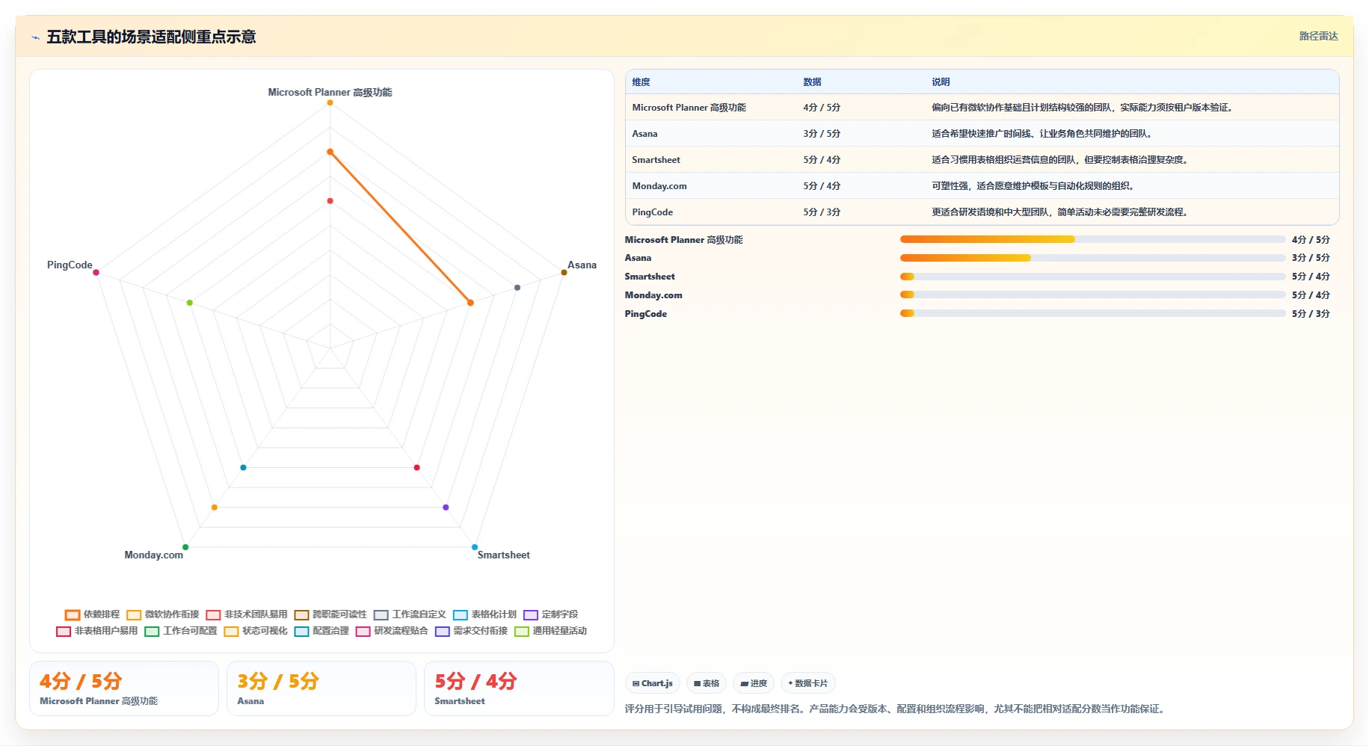
Task: Select the Microsoft Planner 高级功能 table row name
Action: 689,108
